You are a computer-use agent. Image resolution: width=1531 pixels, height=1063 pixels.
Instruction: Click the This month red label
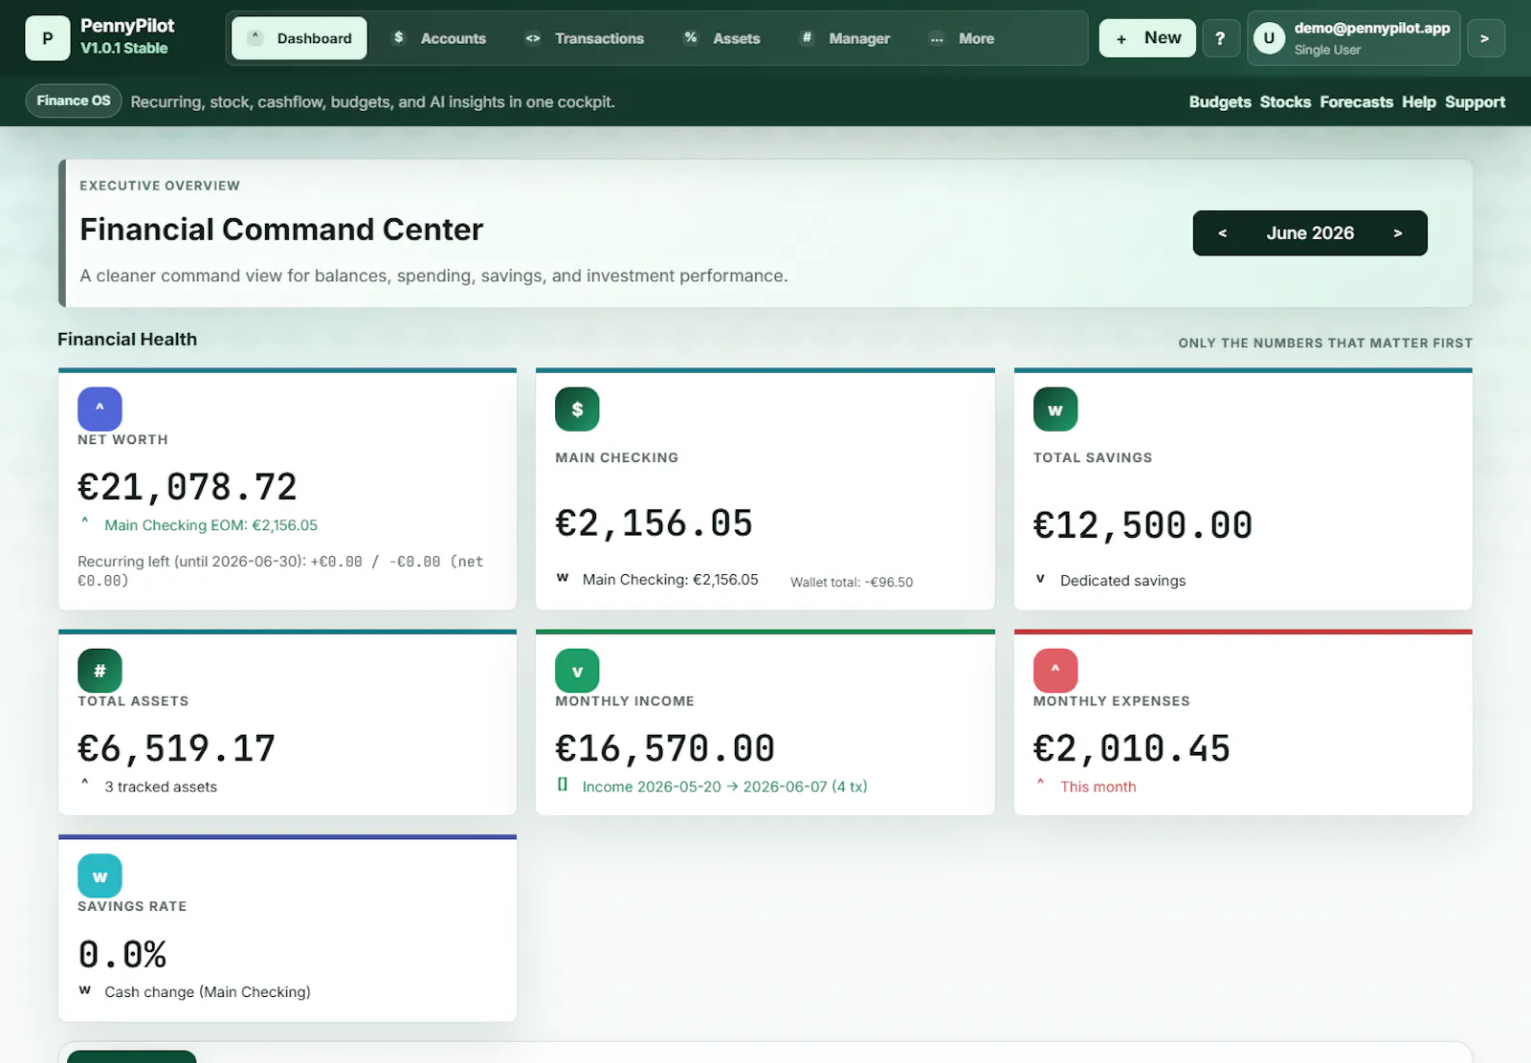1098,786
